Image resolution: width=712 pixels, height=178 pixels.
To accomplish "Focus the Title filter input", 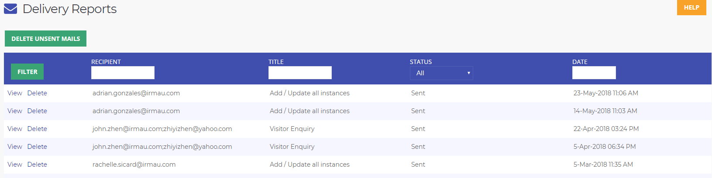I will tap(300, 73).
